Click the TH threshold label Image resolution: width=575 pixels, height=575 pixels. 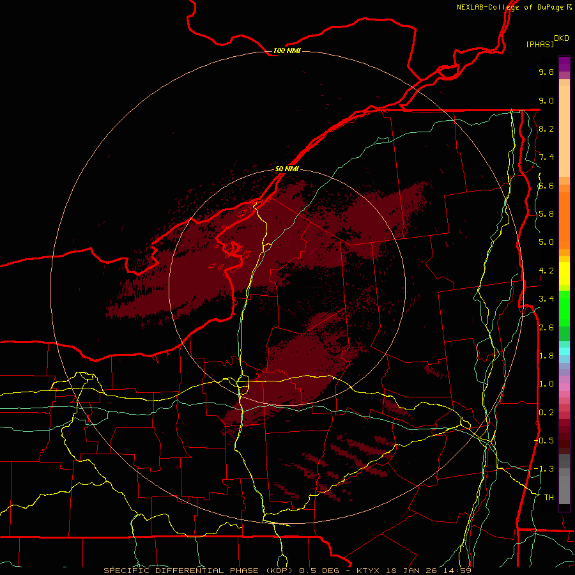(549, 498)
